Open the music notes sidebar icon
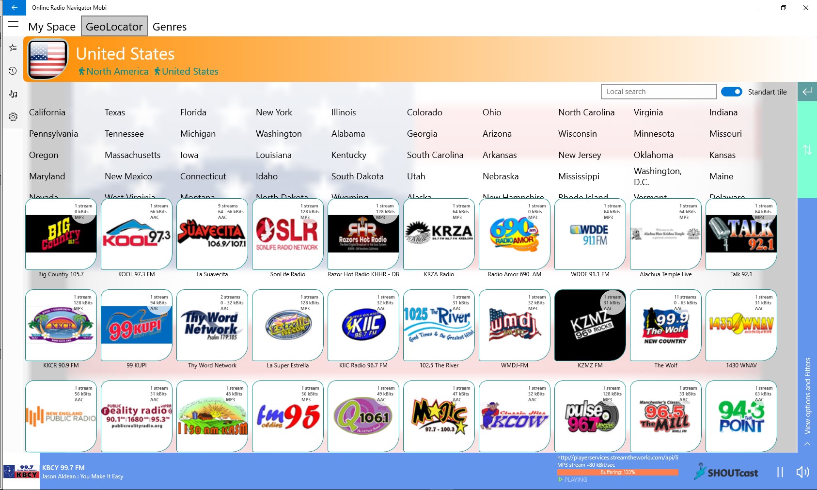Viewport: 817px width, 490px height. (13, 94)
